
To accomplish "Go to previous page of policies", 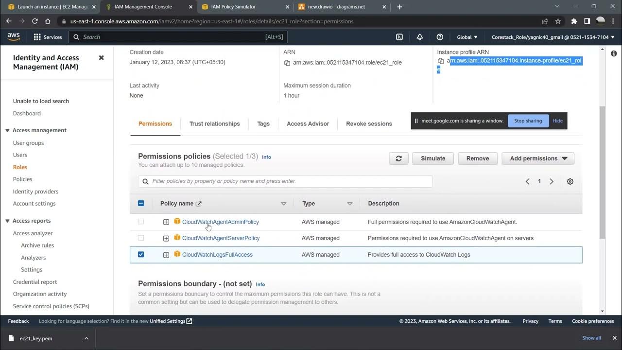I will [x=527, y=181].
